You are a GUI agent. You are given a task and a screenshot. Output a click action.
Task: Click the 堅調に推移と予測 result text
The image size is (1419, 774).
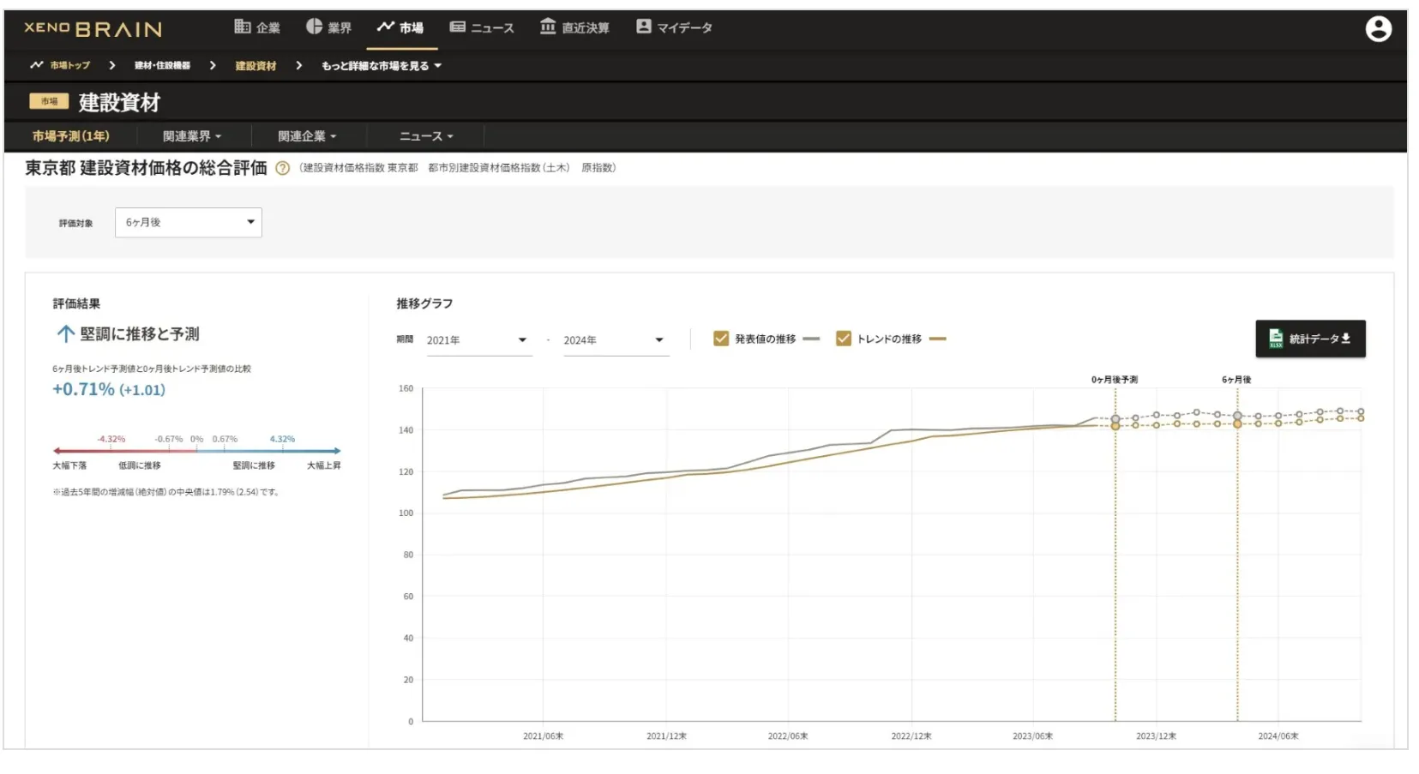140,334
